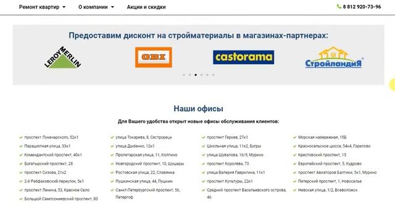Click checkmark beside Богатырский проспект, 28
This screenshot has height=222, width=395.
pyautogui.click(x=21, y=164)
